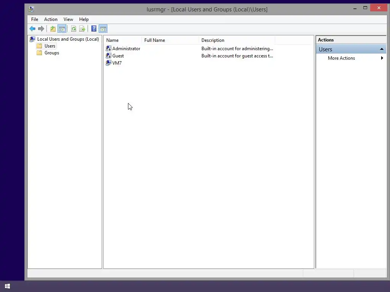
Task: Toggle Show/Hide Console Tree toolbar icon
Action: pyautogui.click(x=62, y=29)
